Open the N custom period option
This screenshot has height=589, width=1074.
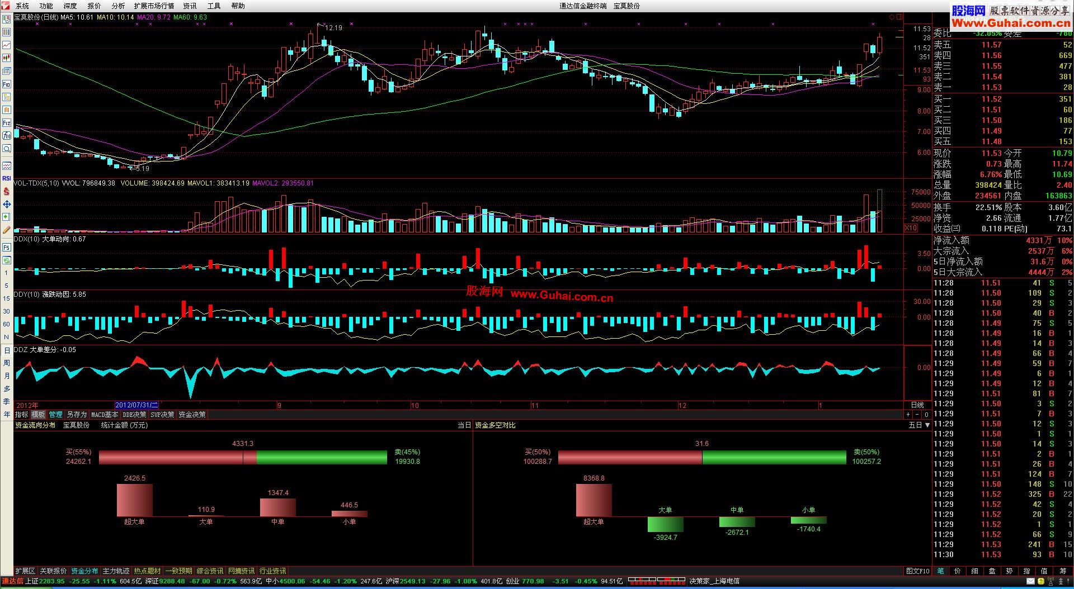click(x=7, y=337)
